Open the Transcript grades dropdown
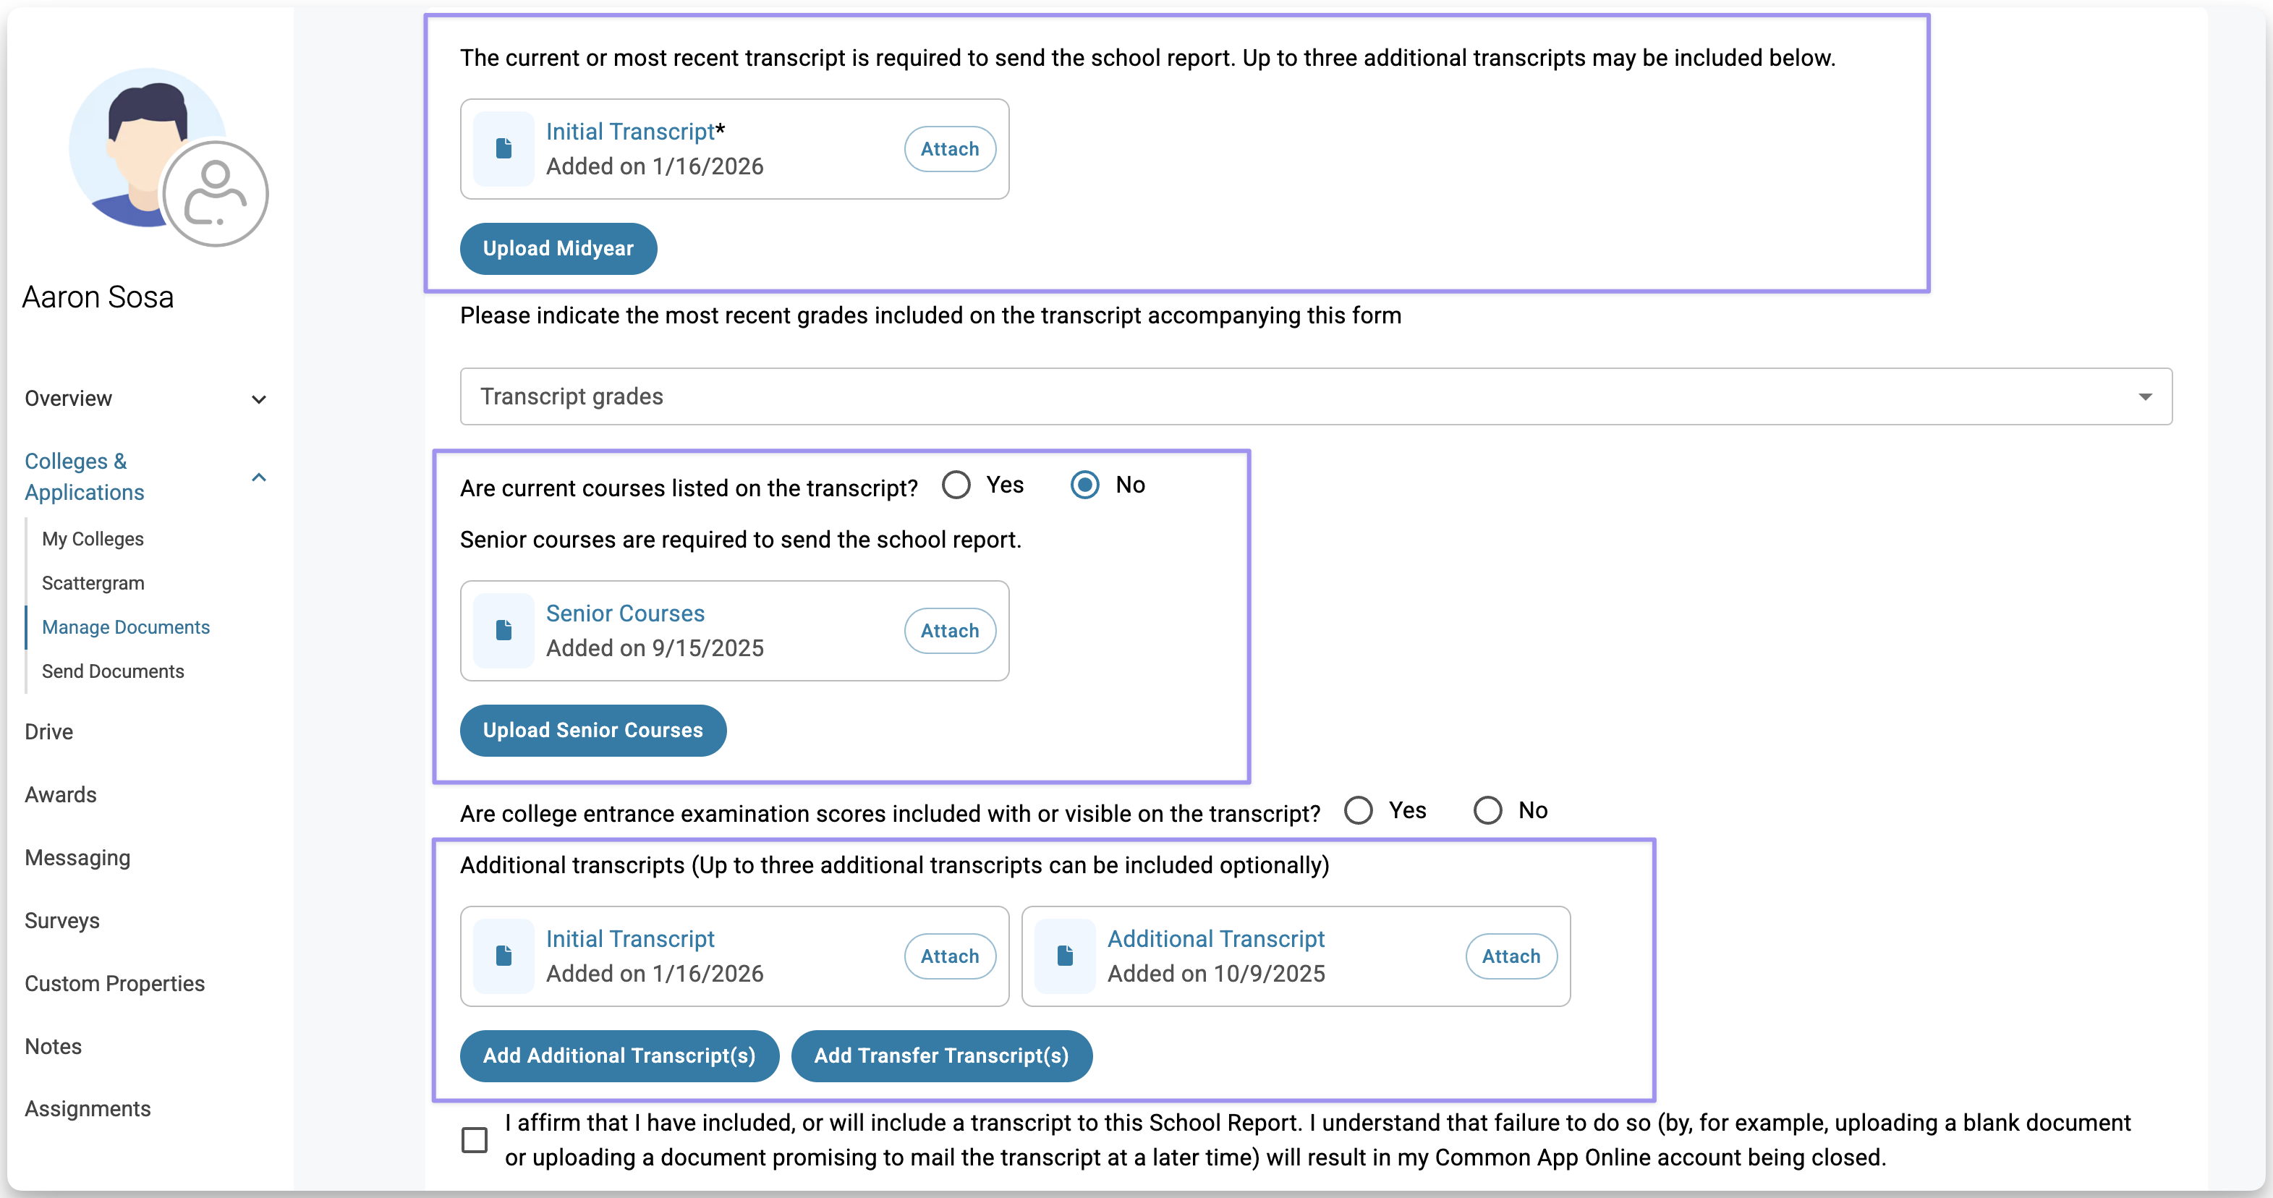 (1314, 396)
